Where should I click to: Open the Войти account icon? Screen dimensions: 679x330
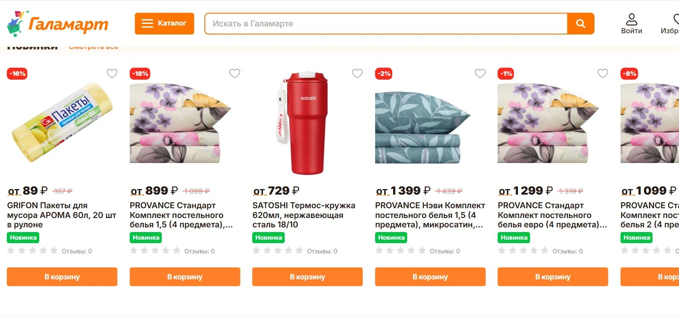(x=631, y=18)
